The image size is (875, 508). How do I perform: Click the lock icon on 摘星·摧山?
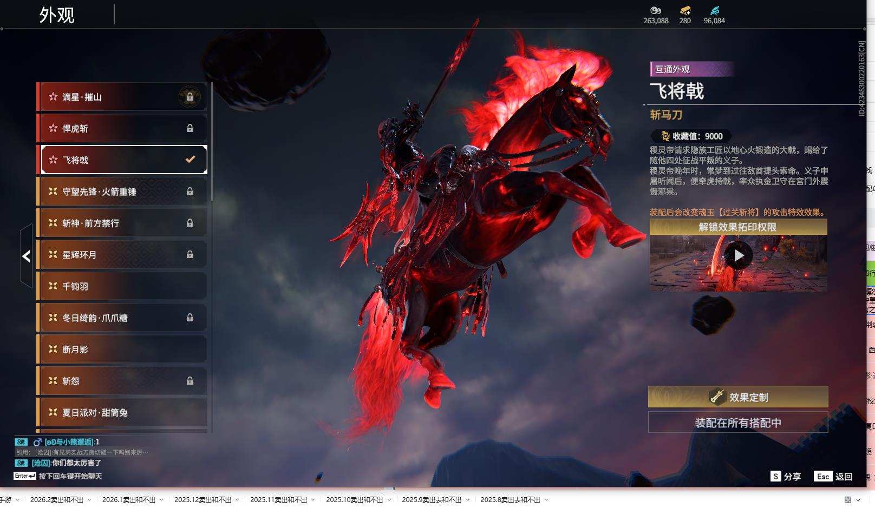tap(190, 97)
